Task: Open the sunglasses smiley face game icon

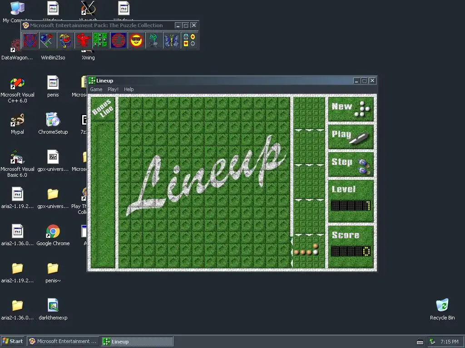Action: [x=136, y=40]
